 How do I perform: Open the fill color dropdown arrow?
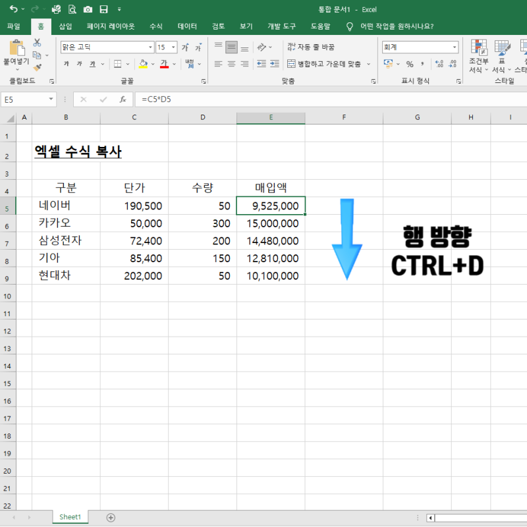pos(152,65)
